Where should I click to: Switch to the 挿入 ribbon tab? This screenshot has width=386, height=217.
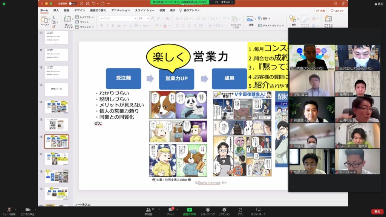tap(56, 10)
